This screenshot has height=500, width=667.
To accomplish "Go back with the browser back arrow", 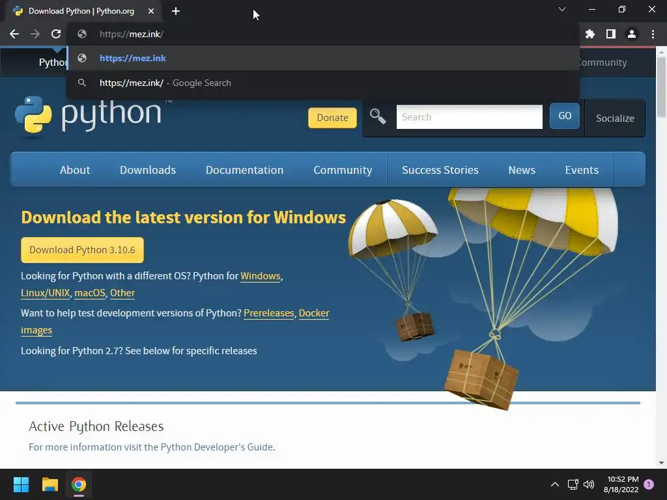I will pyautogui.click(x=14, y=34).
